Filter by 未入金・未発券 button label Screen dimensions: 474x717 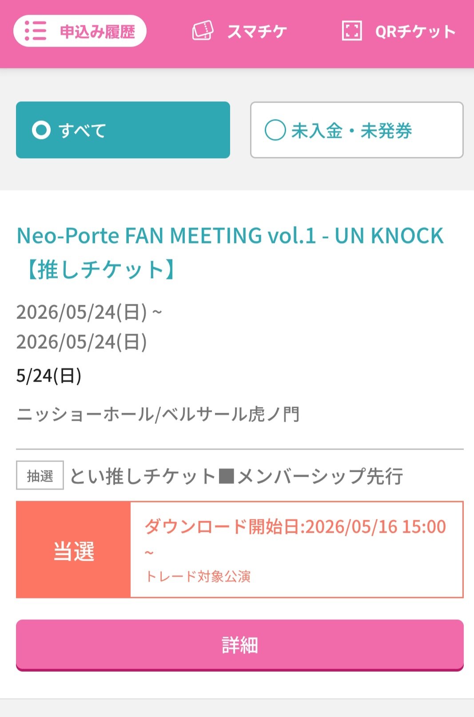point(351,131)
